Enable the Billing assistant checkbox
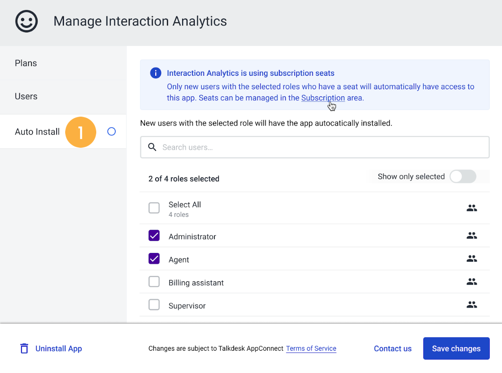Viewport: 502px width, 373px height. tap(154, 282)
